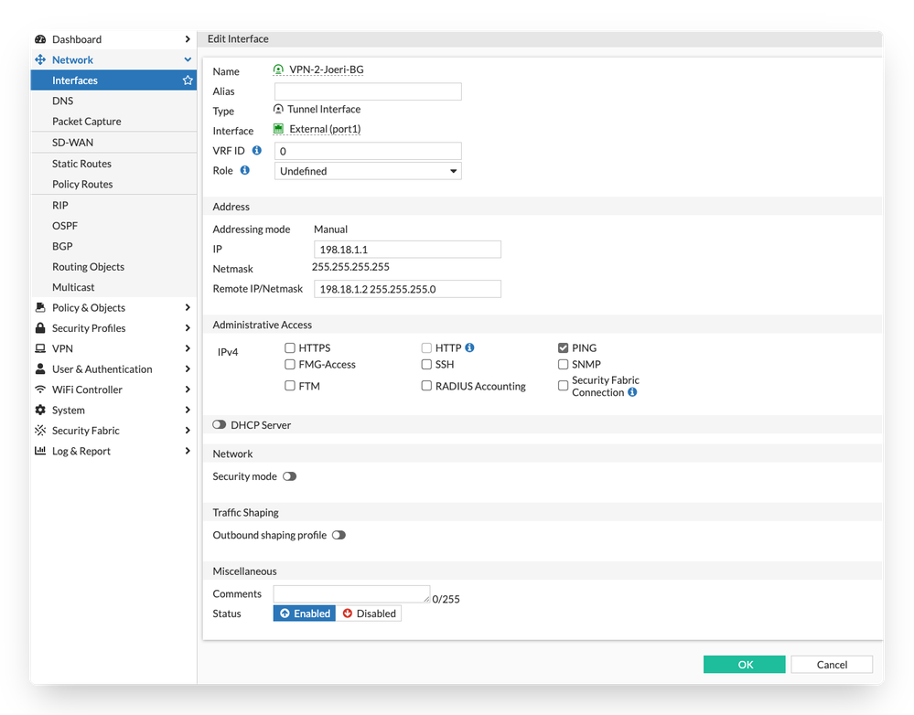The width and height of the screenshot is (914, 715).
Task: Expand the Security Fabric menu chevron
Action: pos(188,430)
